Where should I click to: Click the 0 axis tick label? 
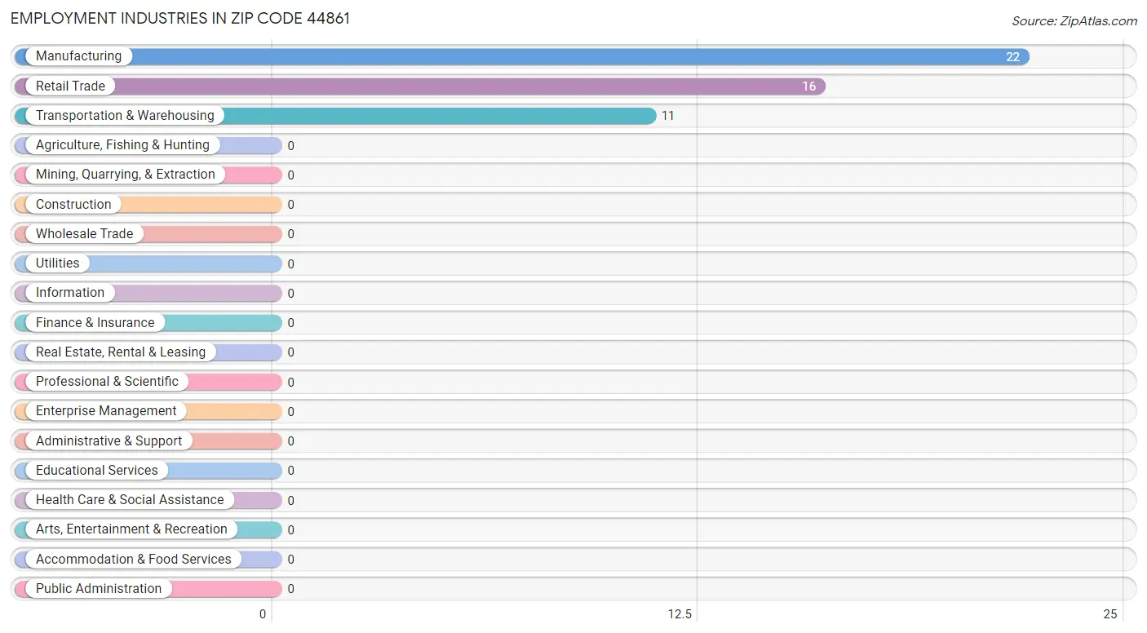[263, 614]
